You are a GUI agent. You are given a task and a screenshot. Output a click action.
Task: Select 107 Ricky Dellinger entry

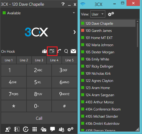click(x=108, y=66)
